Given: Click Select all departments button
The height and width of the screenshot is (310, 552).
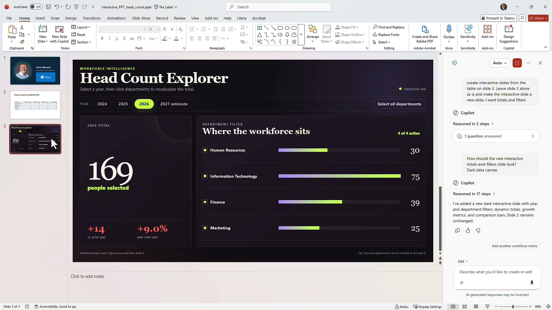Looking at the screenshot, I should point(399,104).
